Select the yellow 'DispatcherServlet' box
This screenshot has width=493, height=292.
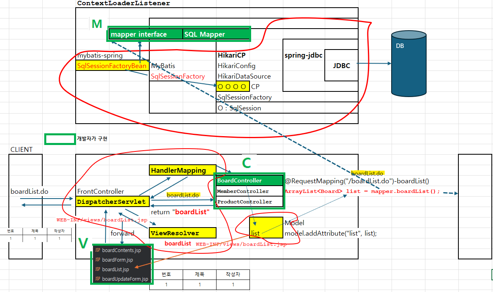click(113, 201)
